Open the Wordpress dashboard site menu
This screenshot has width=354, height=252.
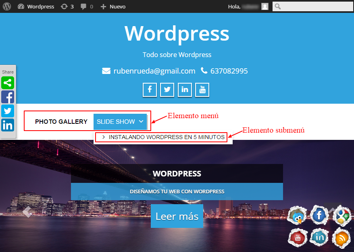pos(36,6)
